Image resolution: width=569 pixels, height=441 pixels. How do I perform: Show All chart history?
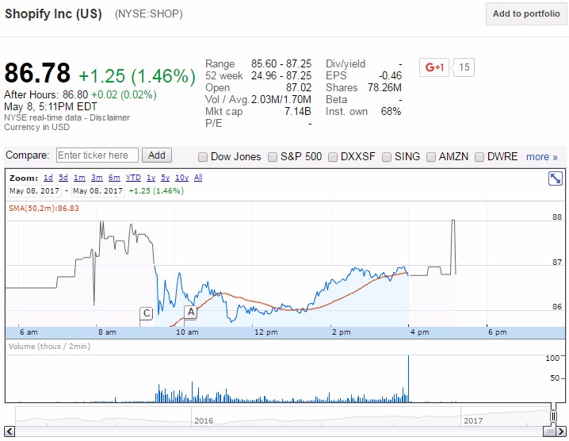tap(198, 178)
